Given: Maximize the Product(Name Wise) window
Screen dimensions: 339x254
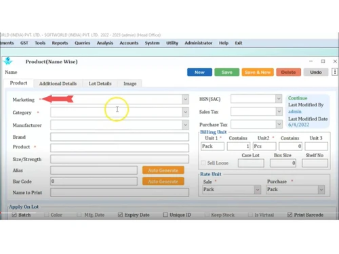Looking at the screenshot, I should pyautogui.click(x=323, y=61).
